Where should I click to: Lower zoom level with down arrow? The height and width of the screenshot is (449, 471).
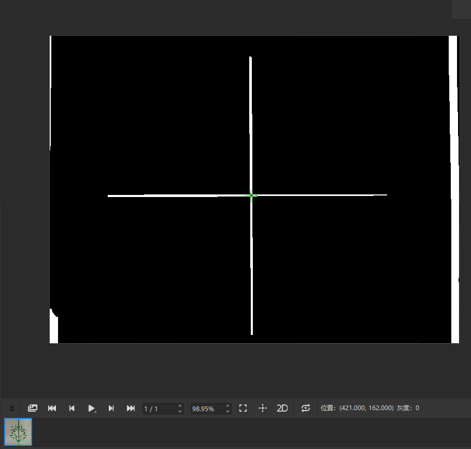pyautogui.click(x=227, y=411)
